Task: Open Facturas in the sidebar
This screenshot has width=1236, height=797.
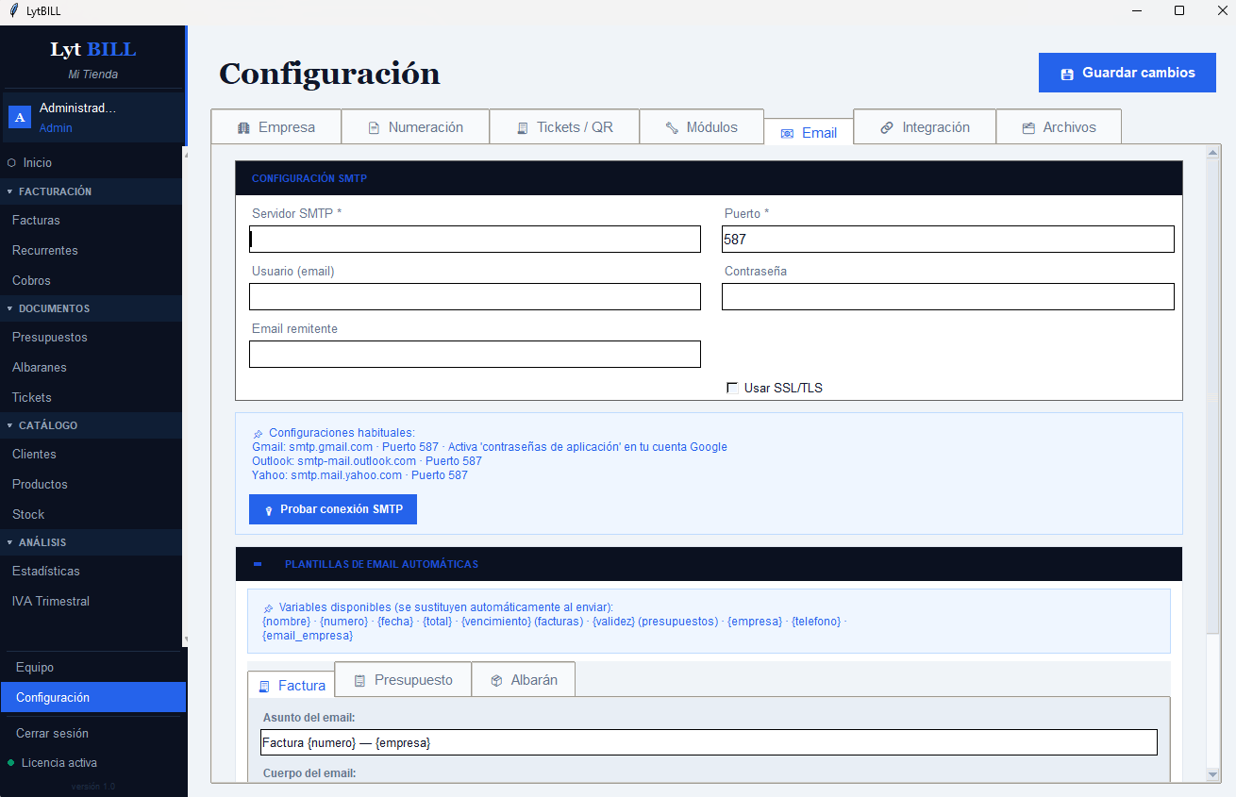Action: (91, 220)
